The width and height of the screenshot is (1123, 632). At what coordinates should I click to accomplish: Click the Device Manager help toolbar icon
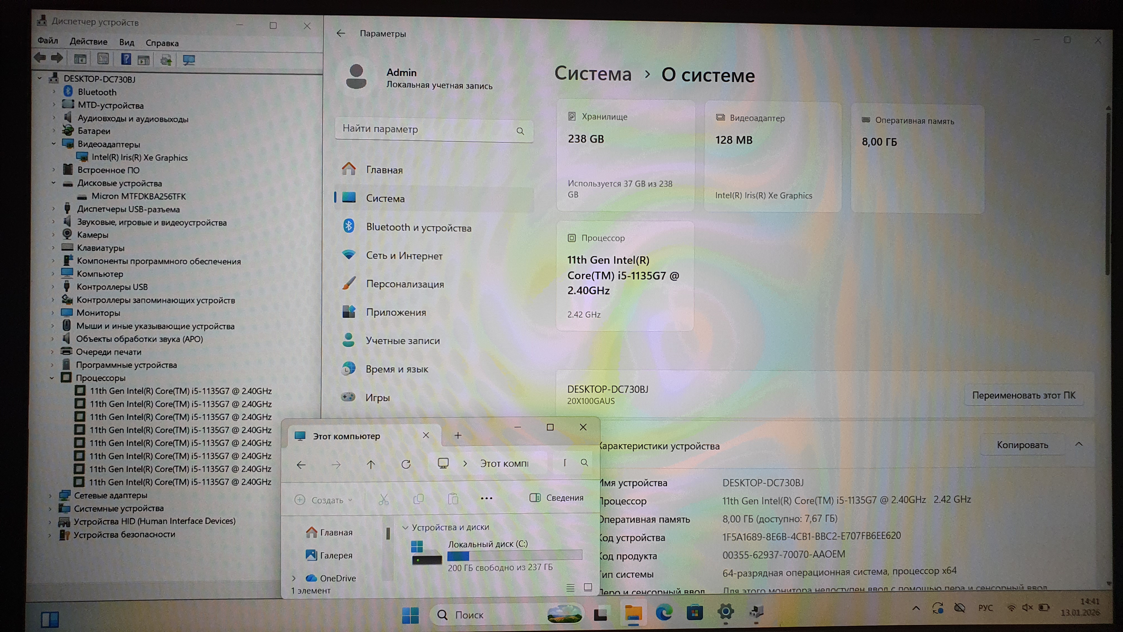(126, 59)
